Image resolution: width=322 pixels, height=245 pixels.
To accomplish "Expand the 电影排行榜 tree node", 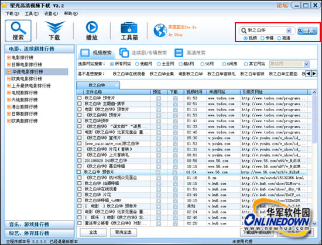I will 9,57.
